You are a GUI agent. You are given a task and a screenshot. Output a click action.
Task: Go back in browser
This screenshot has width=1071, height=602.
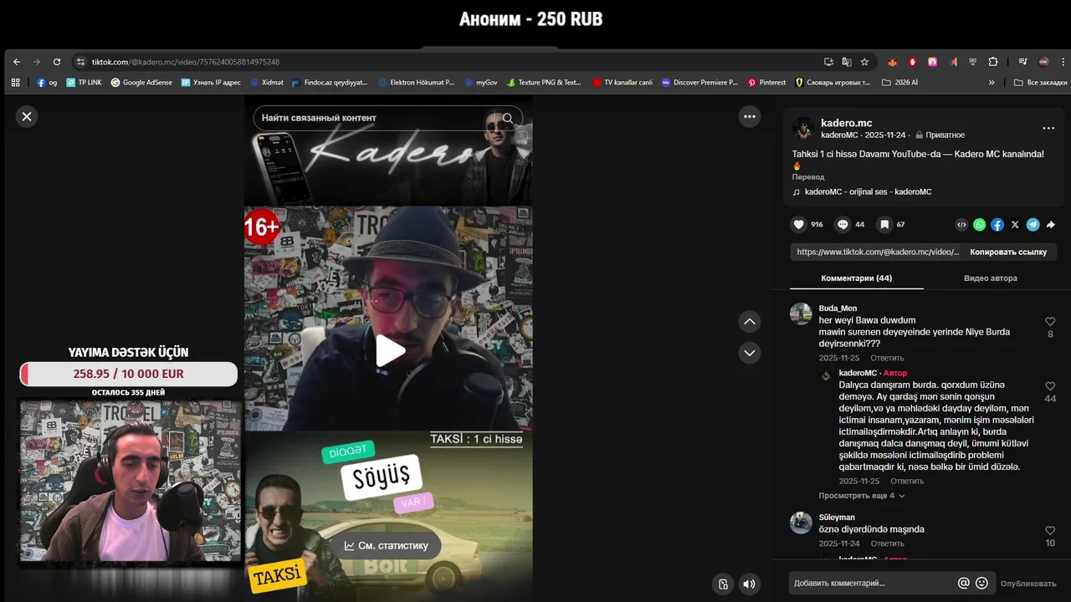[17, 62]
